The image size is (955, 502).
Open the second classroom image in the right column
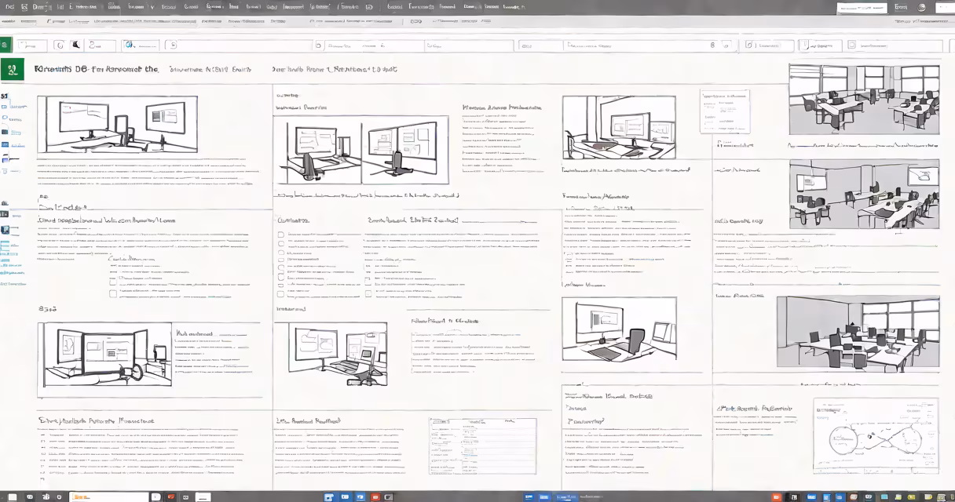point(864,194)
